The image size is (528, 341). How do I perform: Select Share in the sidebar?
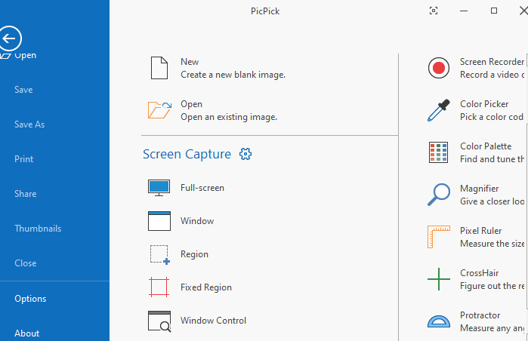pyautogui.click(x=25, y=194)
